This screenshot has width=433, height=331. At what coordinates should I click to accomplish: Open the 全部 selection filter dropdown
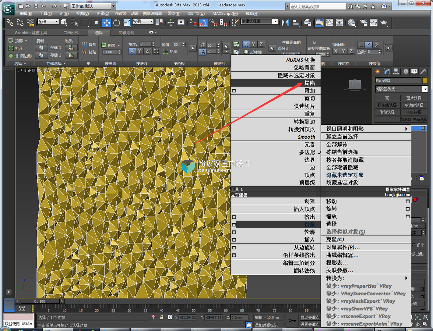(x=48, y=21)
